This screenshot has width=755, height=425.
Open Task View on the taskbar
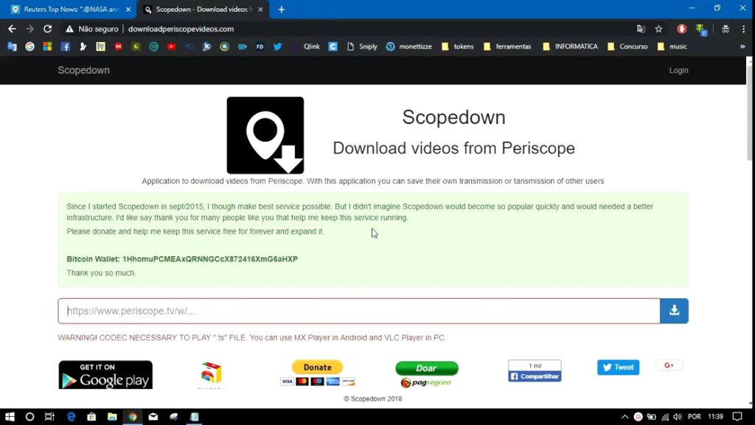[x=49, y=416]
